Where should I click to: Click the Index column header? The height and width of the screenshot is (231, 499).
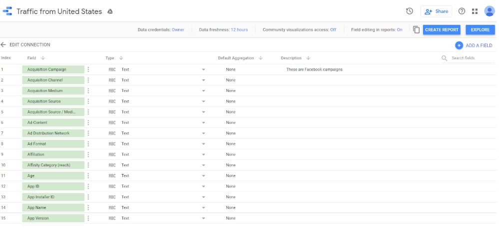(5, 58)
